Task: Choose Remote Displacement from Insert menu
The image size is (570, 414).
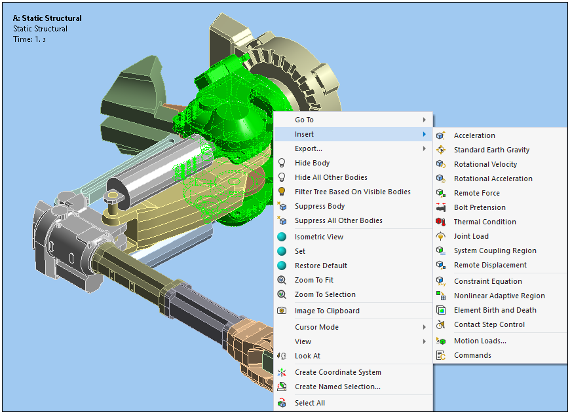Action: click(489, 265)
